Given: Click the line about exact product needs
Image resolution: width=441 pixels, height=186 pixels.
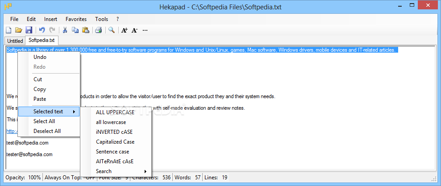Looking at the screenshot, I should coord(178,96).
